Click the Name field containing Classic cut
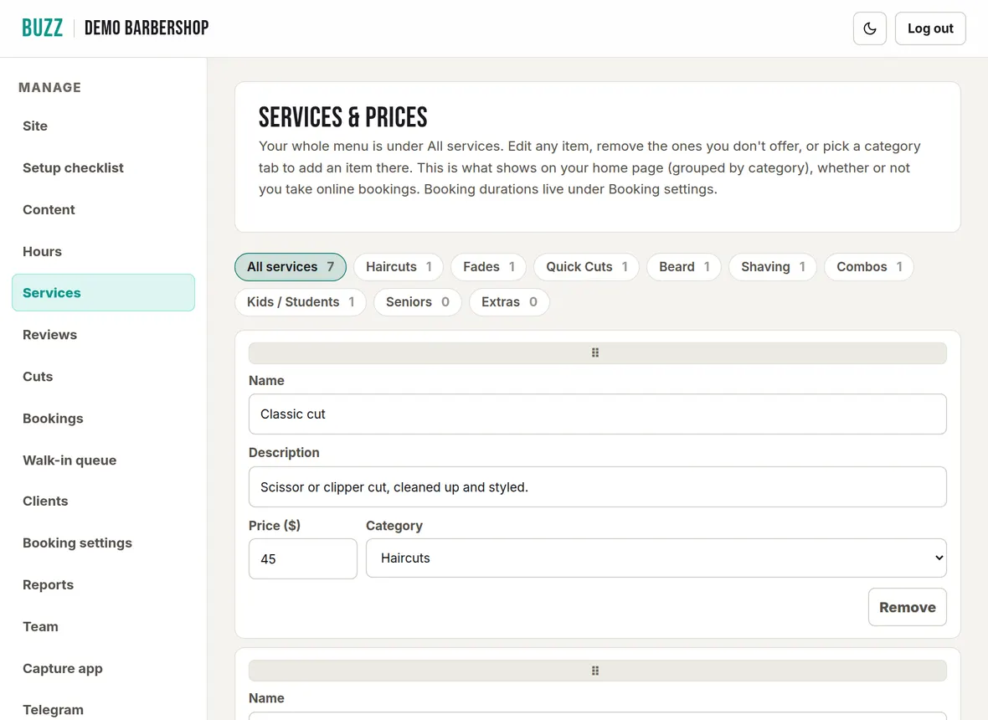 click(x=597, y=414)
